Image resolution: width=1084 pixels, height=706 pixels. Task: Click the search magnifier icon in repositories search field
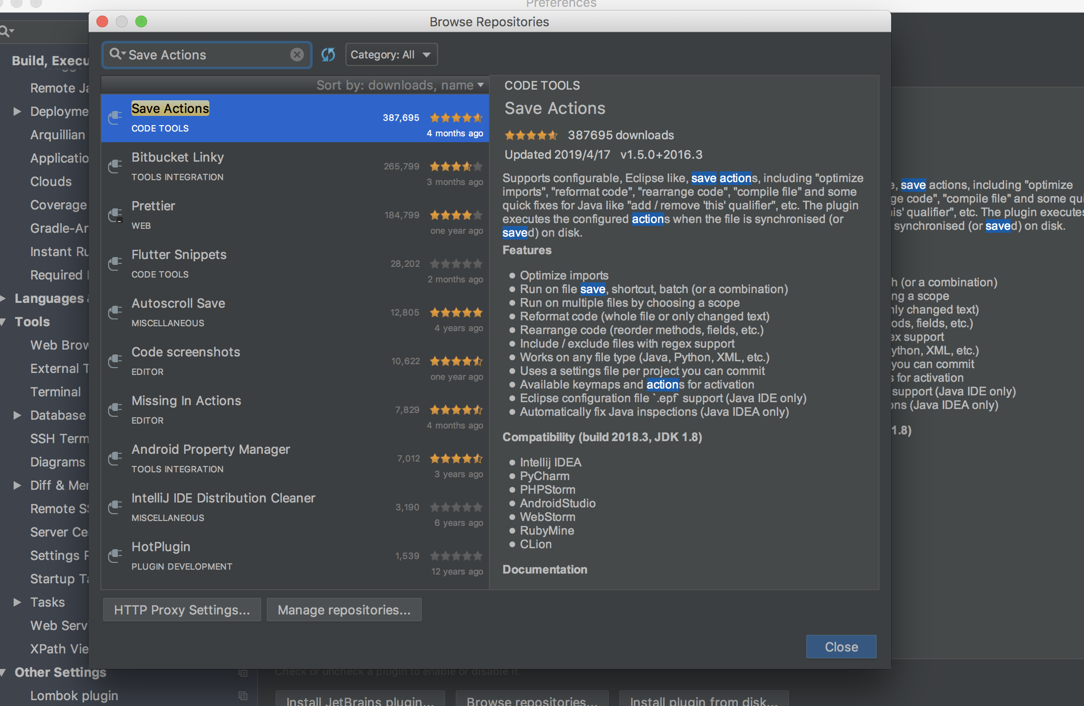[117, 54]
